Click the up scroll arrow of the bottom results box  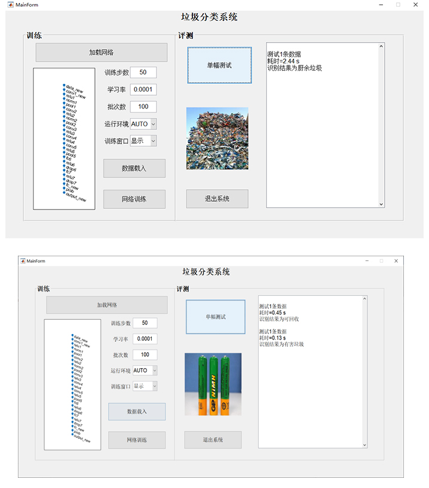coord(364,299)
